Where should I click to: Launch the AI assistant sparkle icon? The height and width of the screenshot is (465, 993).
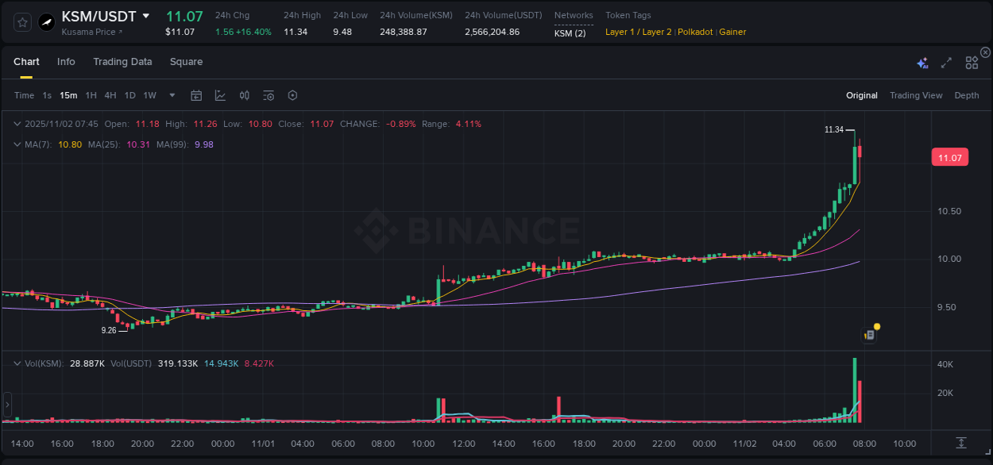pos(922,62)
